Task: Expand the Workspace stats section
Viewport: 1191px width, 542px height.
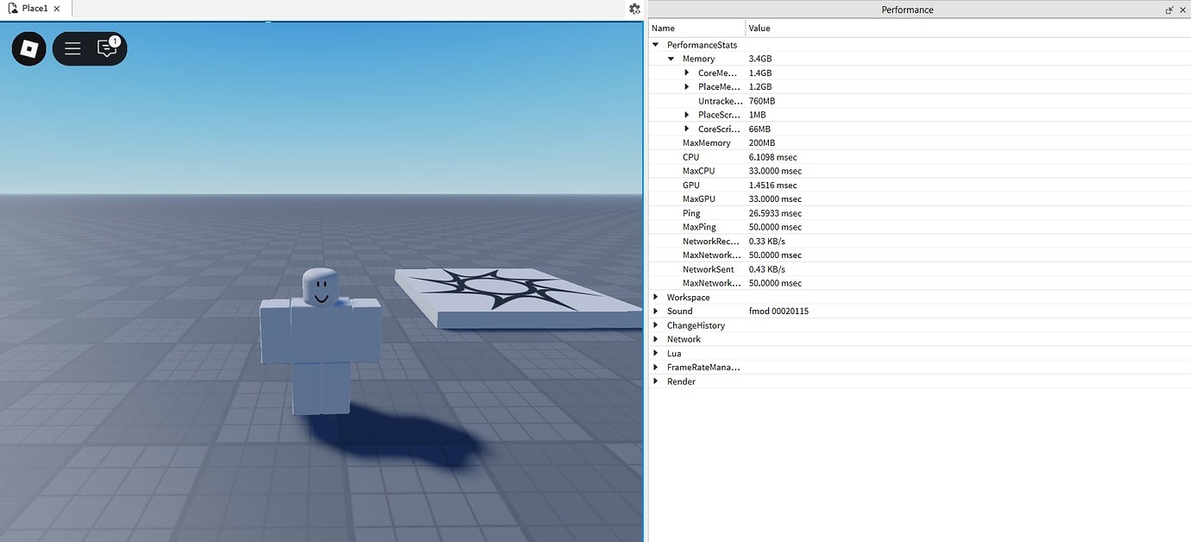Action: pos(657,297)
